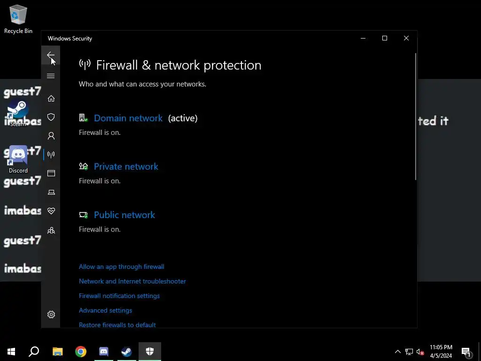Open Family options sidebar icon
The height and width of the screenshot is (361, 481).
point(51,230)
